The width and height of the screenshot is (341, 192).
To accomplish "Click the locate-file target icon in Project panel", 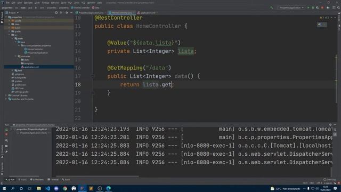I will (56, 13).
